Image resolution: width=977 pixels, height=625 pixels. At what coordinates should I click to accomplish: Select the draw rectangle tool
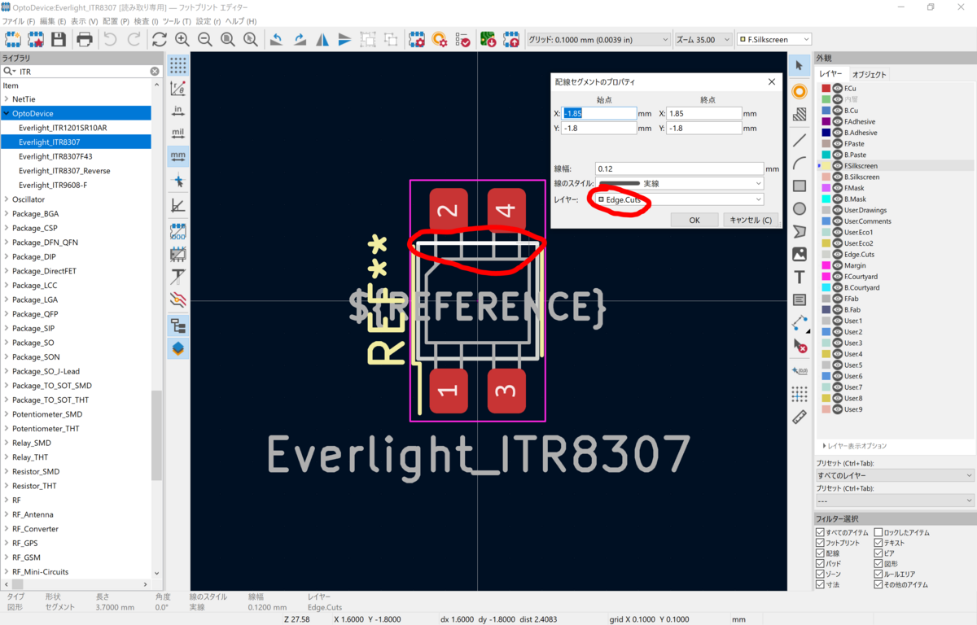(800, 186)
